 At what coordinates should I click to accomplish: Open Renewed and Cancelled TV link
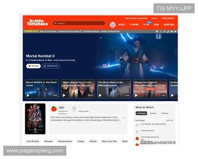[x=70, y=31]
